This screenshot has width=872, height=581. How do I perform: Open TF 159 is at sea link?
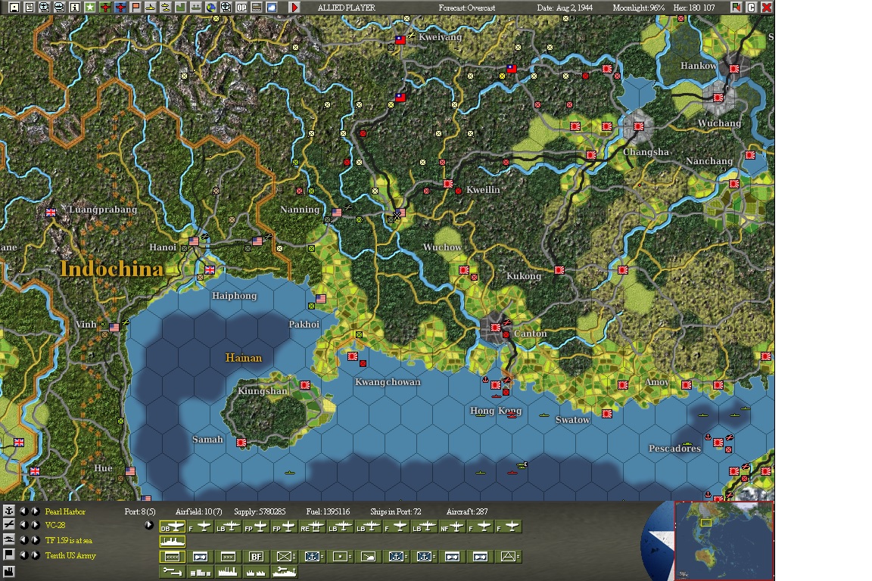(x=68, y=540)
